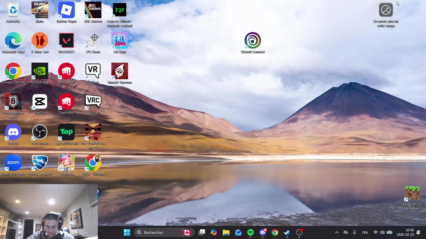The width and height of the screenshot is (426, 239).
Task: Open the VRChat icon with the VR logo
Action: [x=93, y=74]
